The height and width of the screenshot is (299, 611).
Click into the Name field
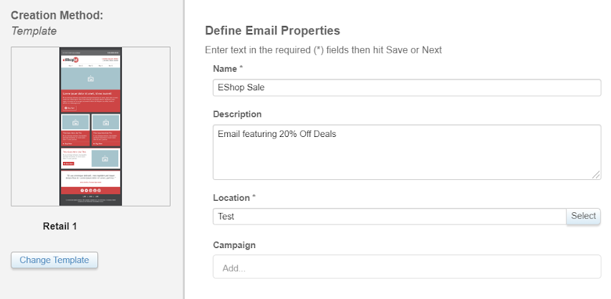click(407, 87)
